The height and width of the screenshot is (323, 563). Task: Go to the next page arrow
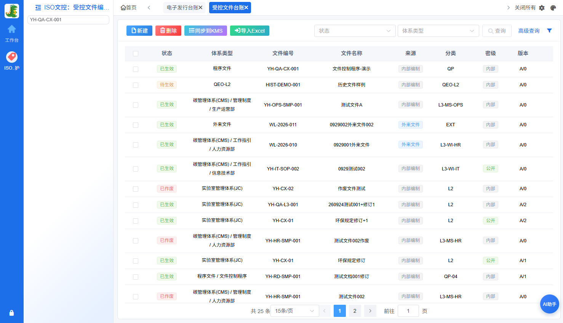pyautogui.click(x=370, y=311)
